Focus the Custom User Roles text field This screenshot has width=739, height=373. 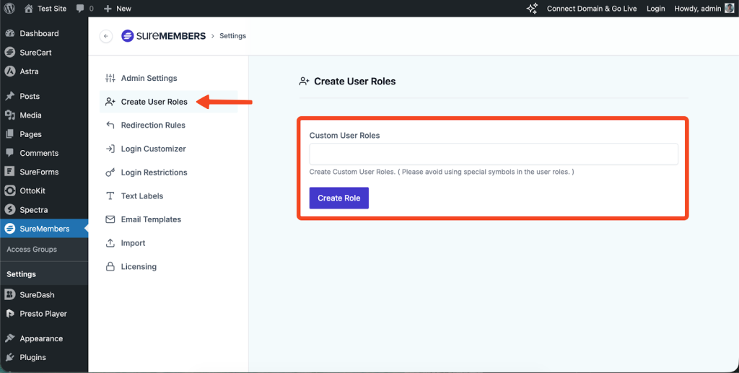(494, 154)
